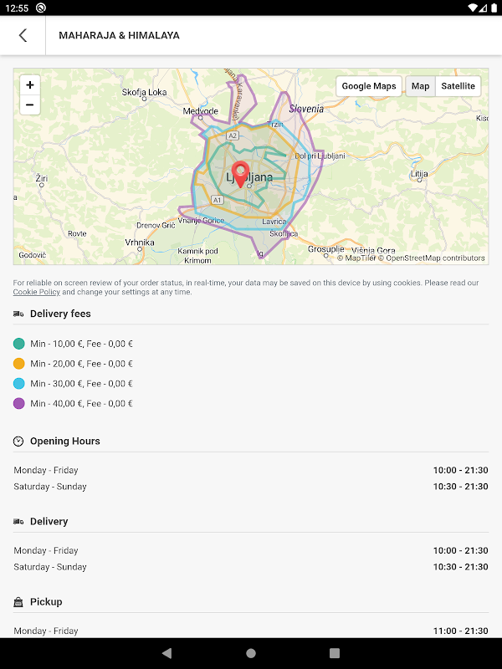
Task: Tap the Android recent apps button
Action: click(335, 653)
